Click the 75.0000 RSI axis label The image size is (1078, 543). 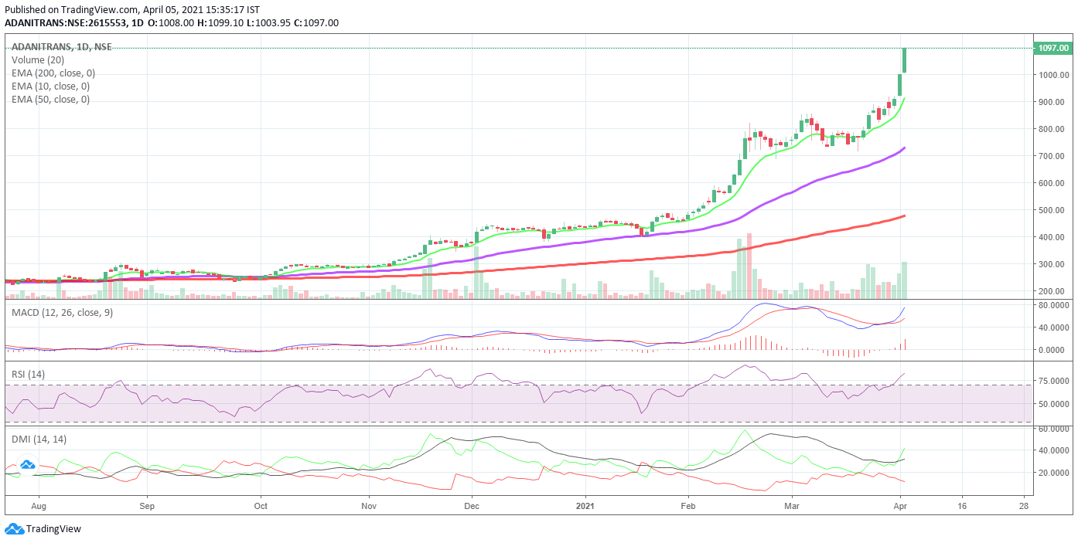point(1054,381)
